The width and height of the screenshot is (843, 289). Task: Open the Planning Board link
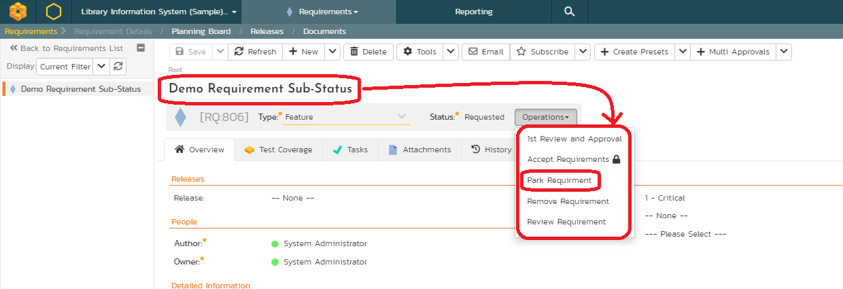pyautogui.click(x=201, y=31)
